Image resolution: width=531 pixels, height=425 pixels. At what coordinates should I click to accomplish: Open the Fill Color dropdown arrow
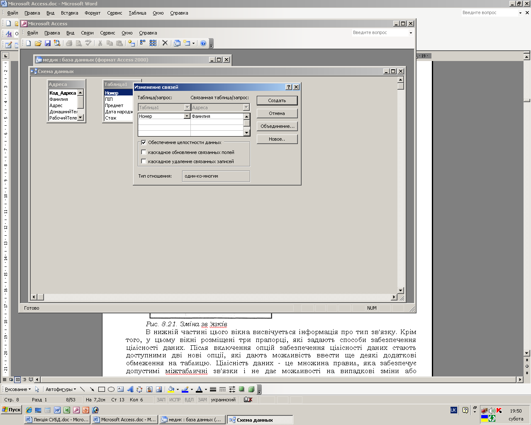(x=178, y=389)
